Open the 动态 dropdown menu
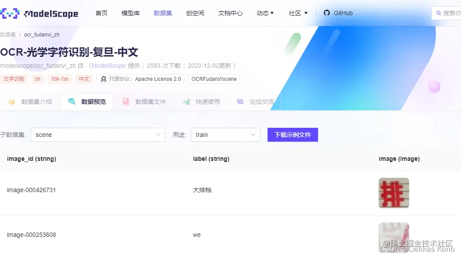The image size is (461, 256). [x=265, y=13]
